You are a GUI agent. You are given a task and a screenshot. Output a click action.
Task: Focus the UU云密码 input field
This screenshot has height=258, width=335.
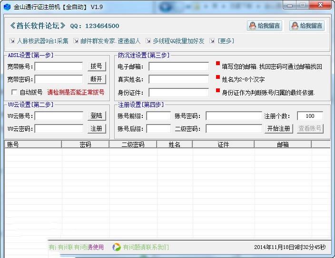59,129
